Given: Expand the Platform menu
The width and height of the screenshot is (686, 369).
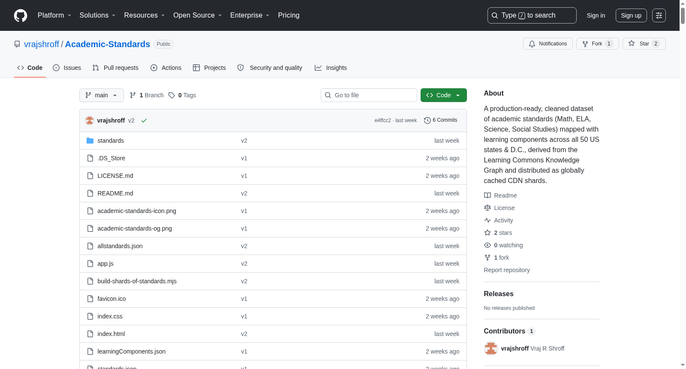Looking at the screenshot, I should [x=54, y=15].
